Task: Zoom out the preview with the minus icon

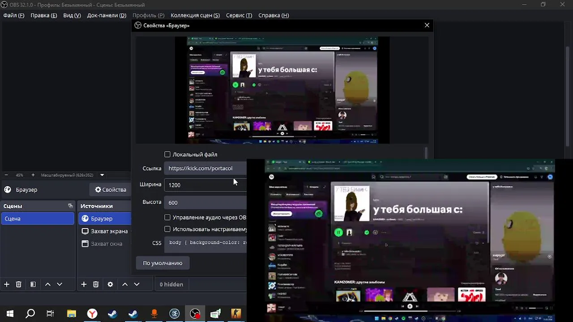Action: point(6,175)
